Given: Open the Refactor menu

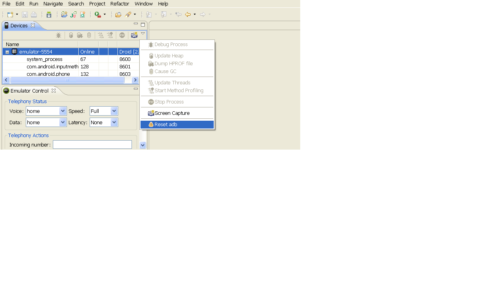Looking at the screenshot, I should click(120, 4).
